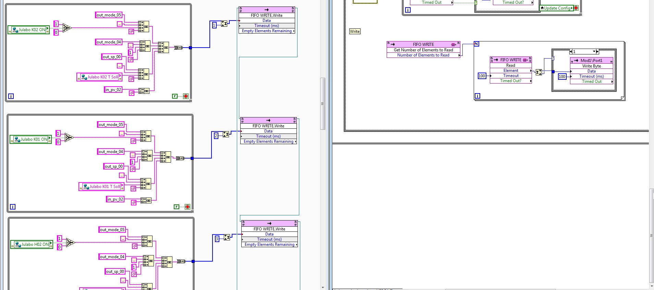
Task: Select the in_pv_02 string constant in the Julabo K01 loop
Action: click(114, 199)
